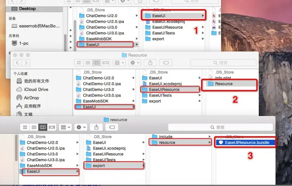Viewport: 292px width, 186px height.
Task: Click scrollbar in bottom window first column
Action: pos(16,148)
